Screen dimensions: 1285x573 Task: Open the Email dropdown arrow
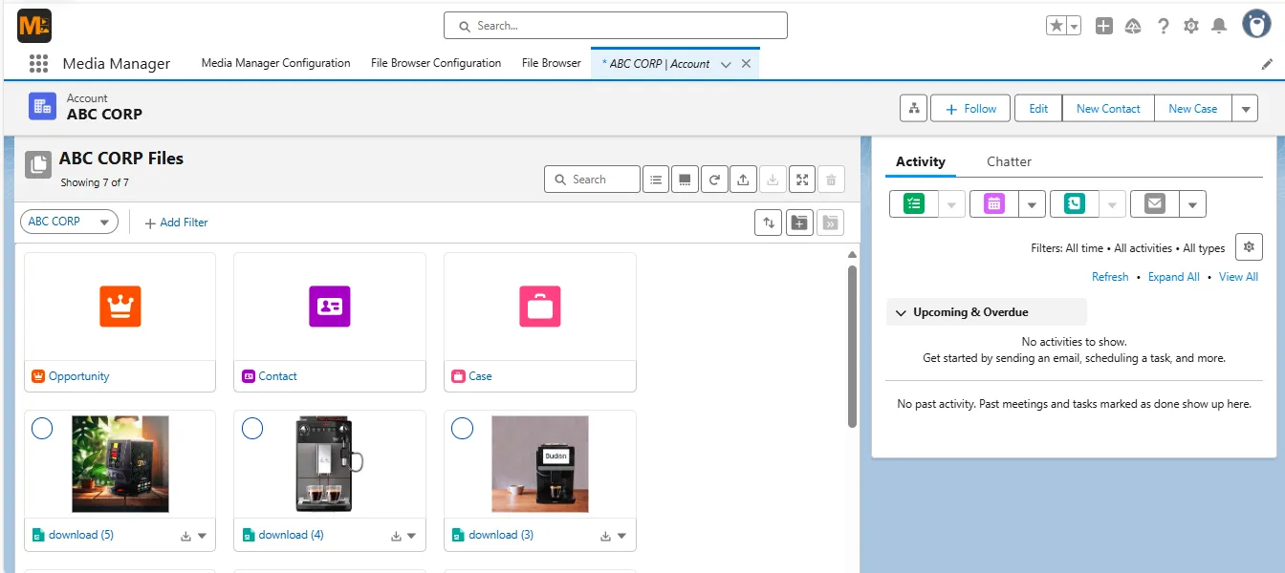pyautogui.click(x=1193, y=203)
